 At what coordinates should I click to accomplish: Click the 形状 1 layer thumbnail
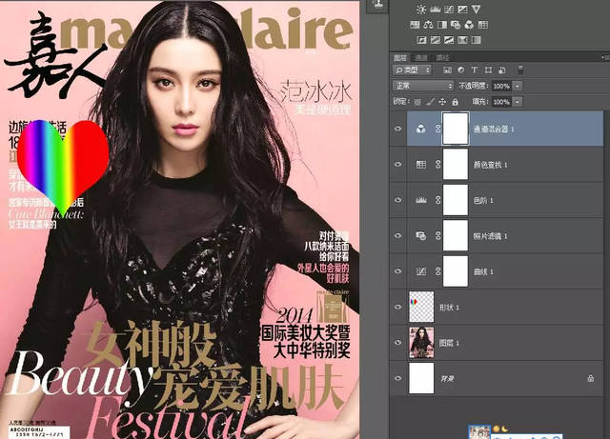click(421, 307)
